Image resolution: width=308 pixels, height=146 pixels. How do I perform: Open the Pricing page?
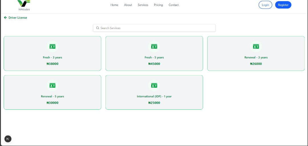(x=158, y=5)
